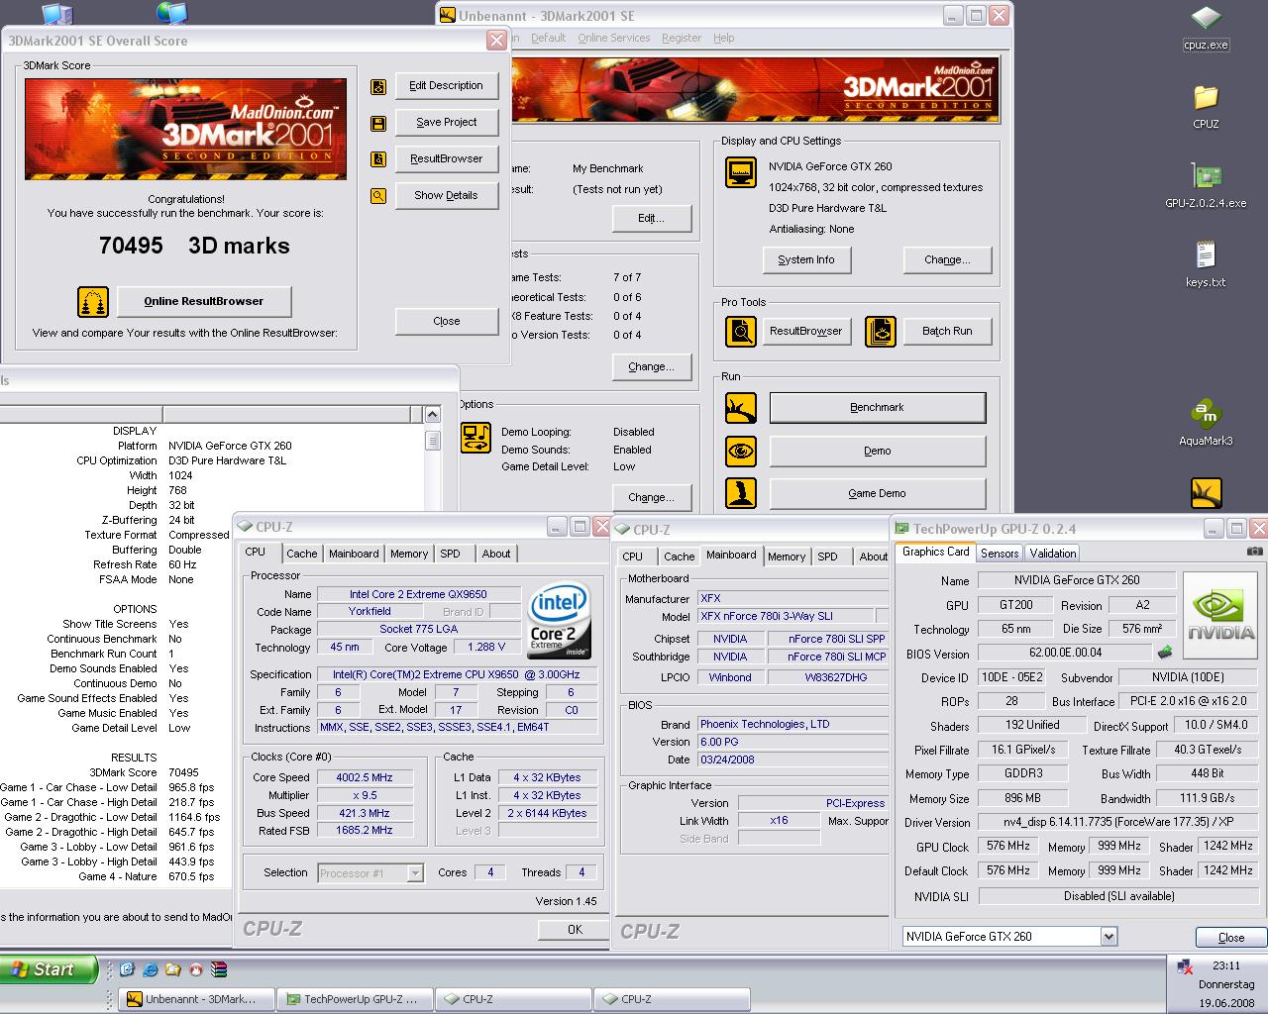Click the NVIDIA logo in GPU-Z
1268x1014 pixels.
(1221, 615)
